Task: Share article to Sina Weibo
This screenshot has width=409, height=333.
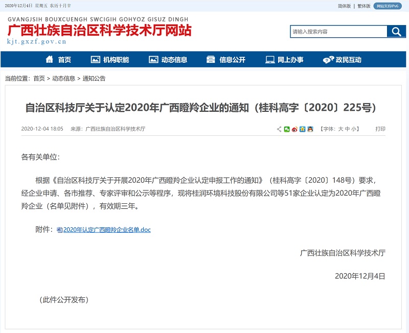Action: [294, 129]
